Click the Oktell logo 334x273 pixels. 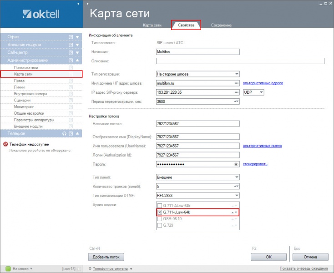[41, 14]
